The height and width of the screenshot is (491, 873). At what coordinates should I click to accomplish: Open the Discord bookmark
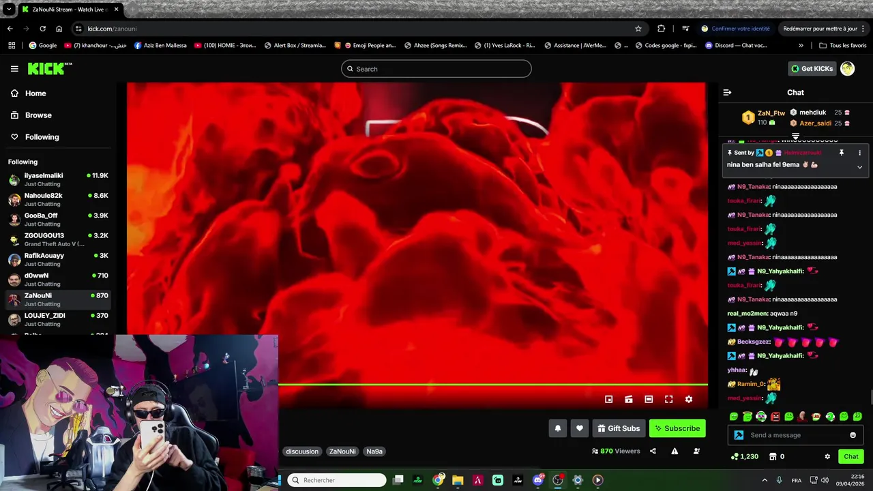pos(735,46)
